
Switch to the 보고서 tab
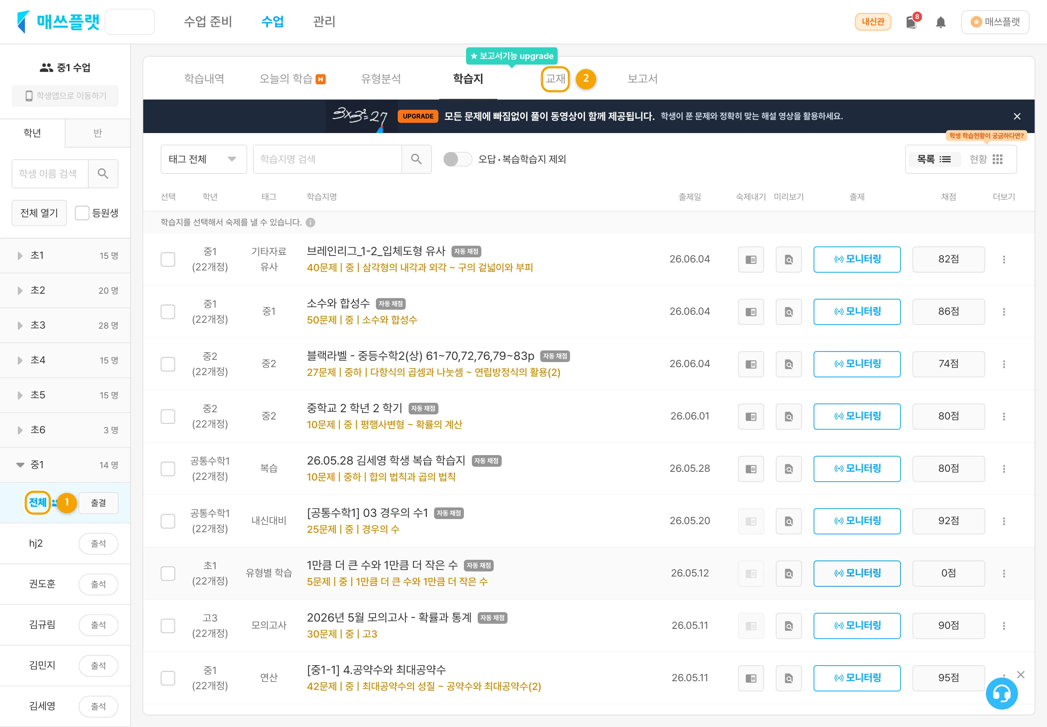(x=642, y=79)
